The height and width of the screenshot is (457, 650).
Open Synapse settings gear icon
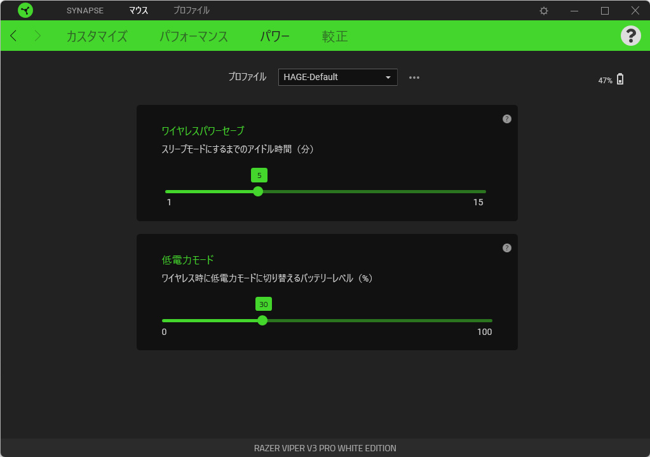[544, 11]
